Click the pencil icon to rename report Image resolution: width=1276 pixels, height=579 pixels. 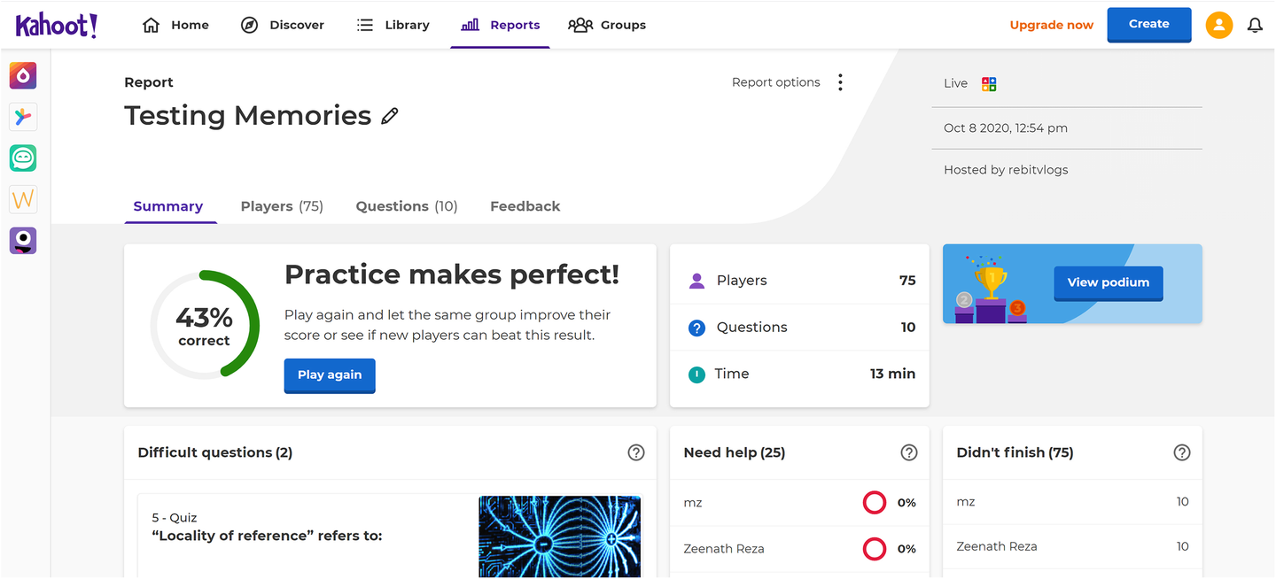389,116
